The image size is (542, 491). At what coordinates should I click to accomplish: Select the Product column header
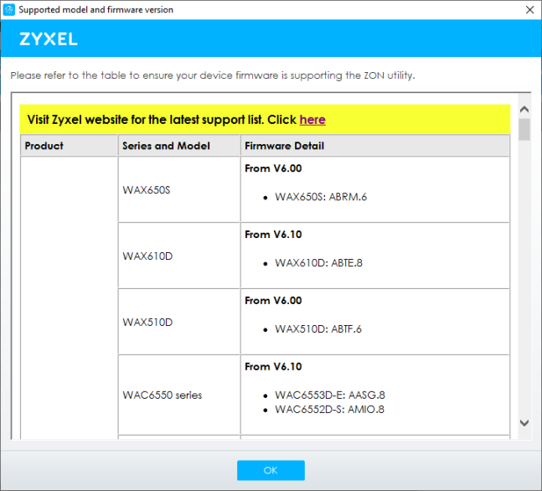(44, 146)
